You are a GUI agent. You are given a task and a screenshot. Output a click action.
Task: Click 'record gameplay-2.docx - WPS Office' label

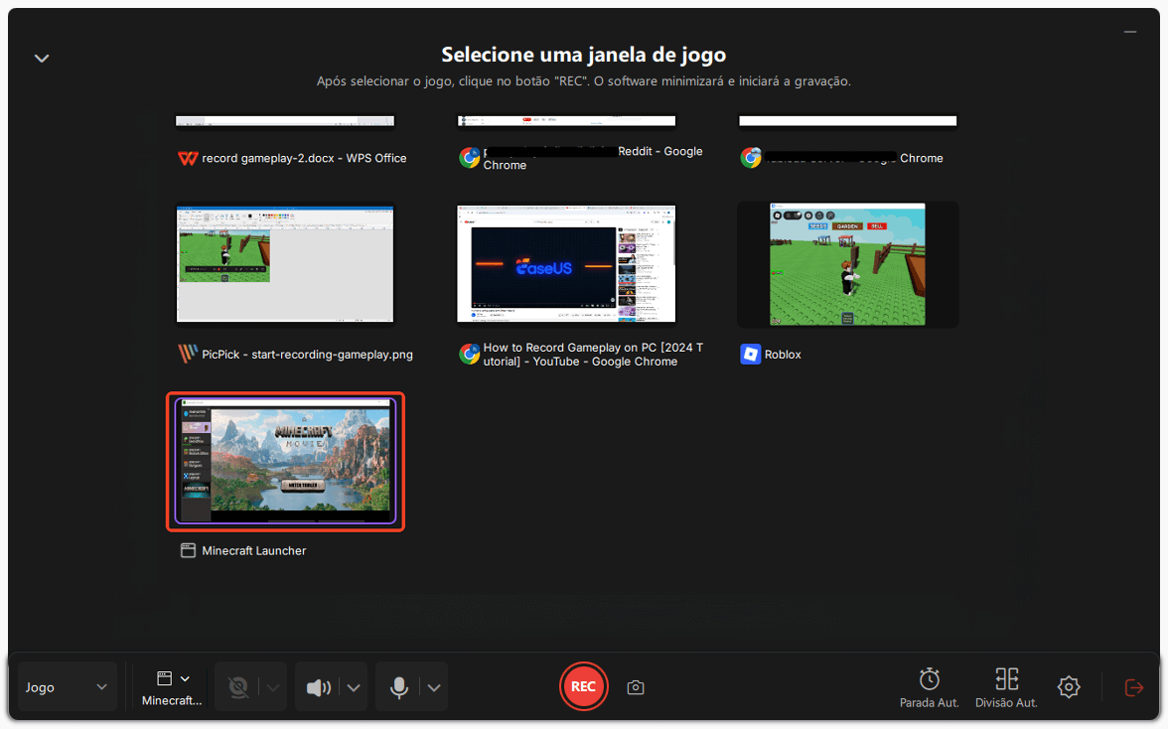click(304, 158)
